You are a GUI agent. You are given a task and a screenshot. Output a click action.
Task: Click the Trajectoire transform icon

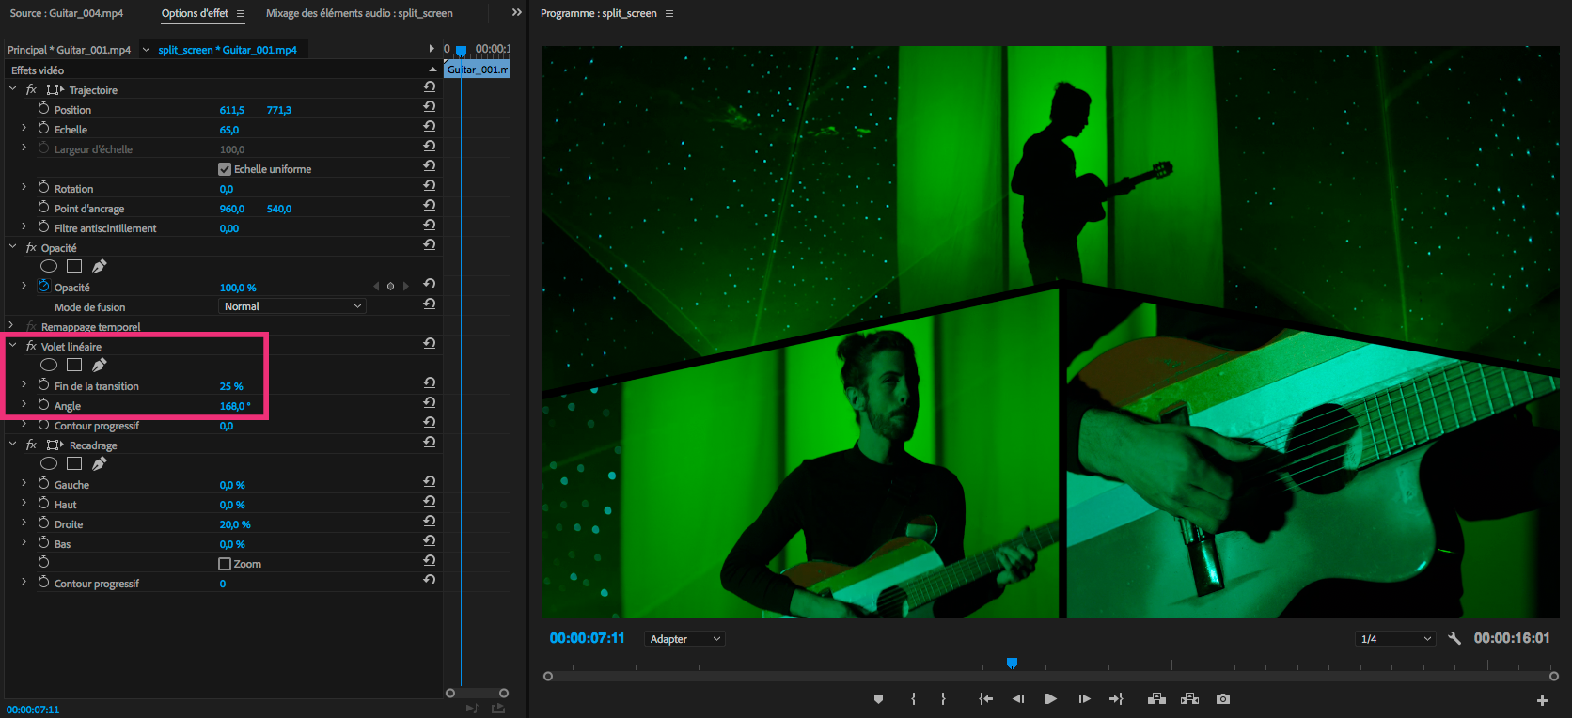(x=55, y=90)
